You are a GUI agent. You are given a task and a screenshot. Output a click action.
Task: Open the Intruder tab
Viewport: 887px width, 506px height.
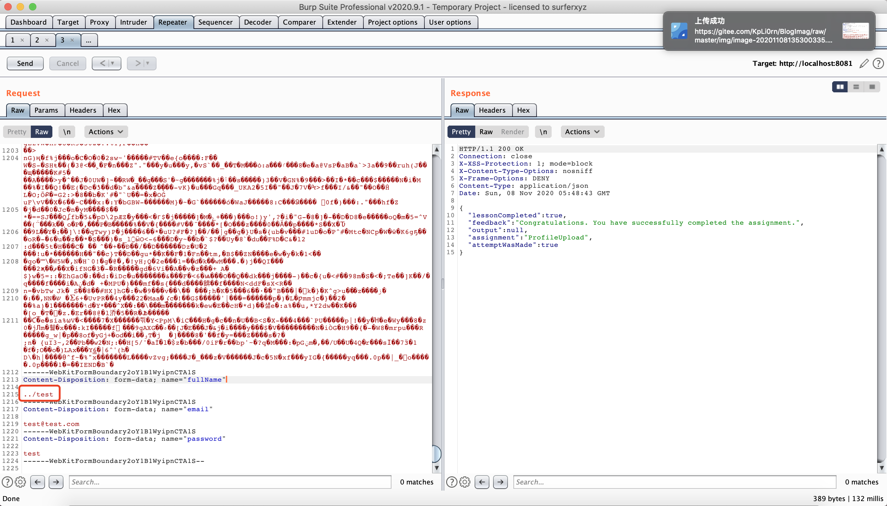coord(133,22)
